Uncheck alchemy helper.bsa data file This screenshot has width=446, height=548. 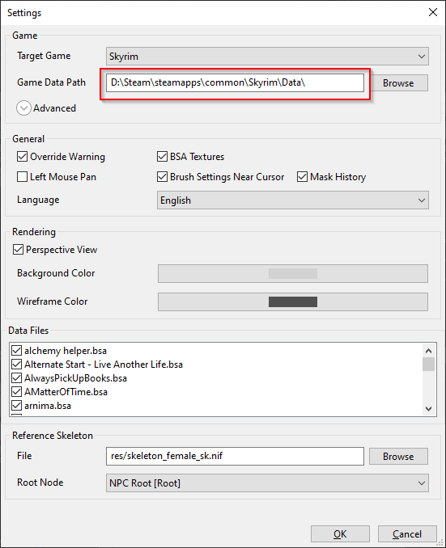[16, 351]
